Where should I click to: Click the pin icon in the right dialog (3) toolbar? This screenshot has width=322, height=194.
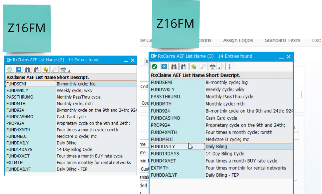(x=230, y=66)
